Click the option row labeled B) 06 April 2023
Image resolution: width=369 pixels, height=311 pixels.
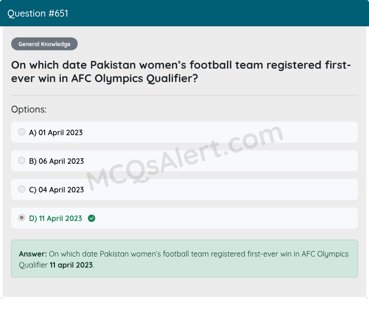click(x=184, y=161)
